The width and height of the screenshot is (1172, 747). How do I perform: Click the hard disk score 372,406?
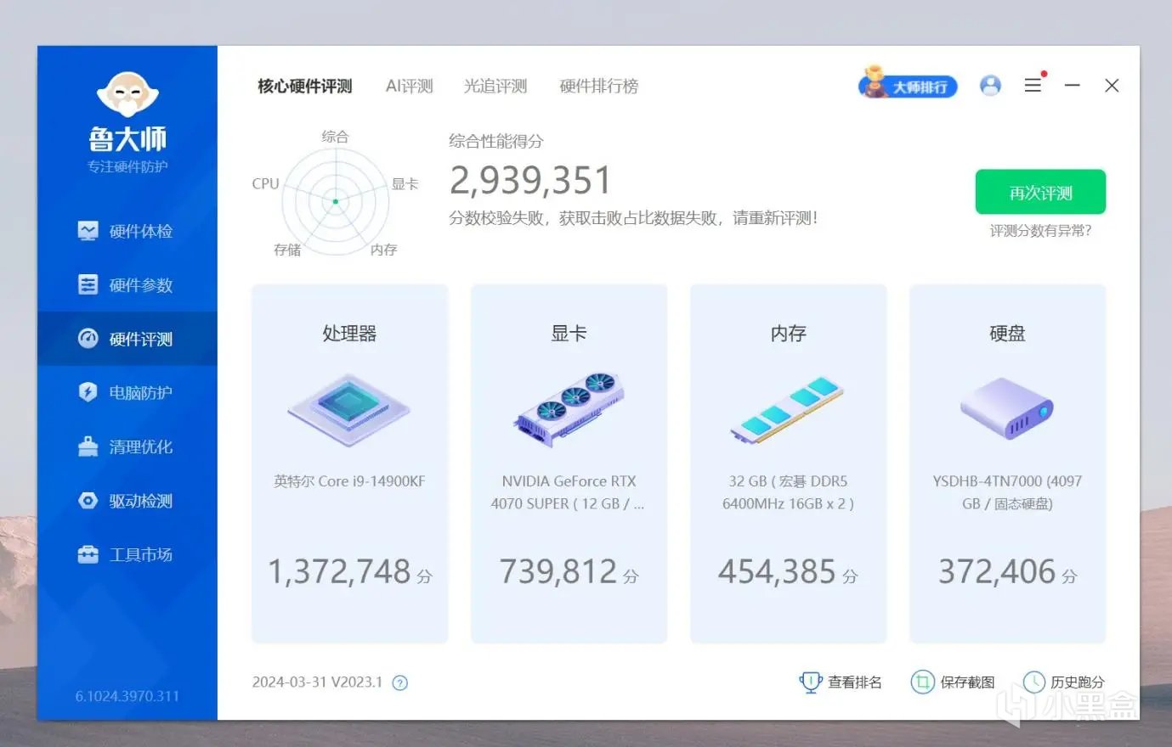[997, 571]
